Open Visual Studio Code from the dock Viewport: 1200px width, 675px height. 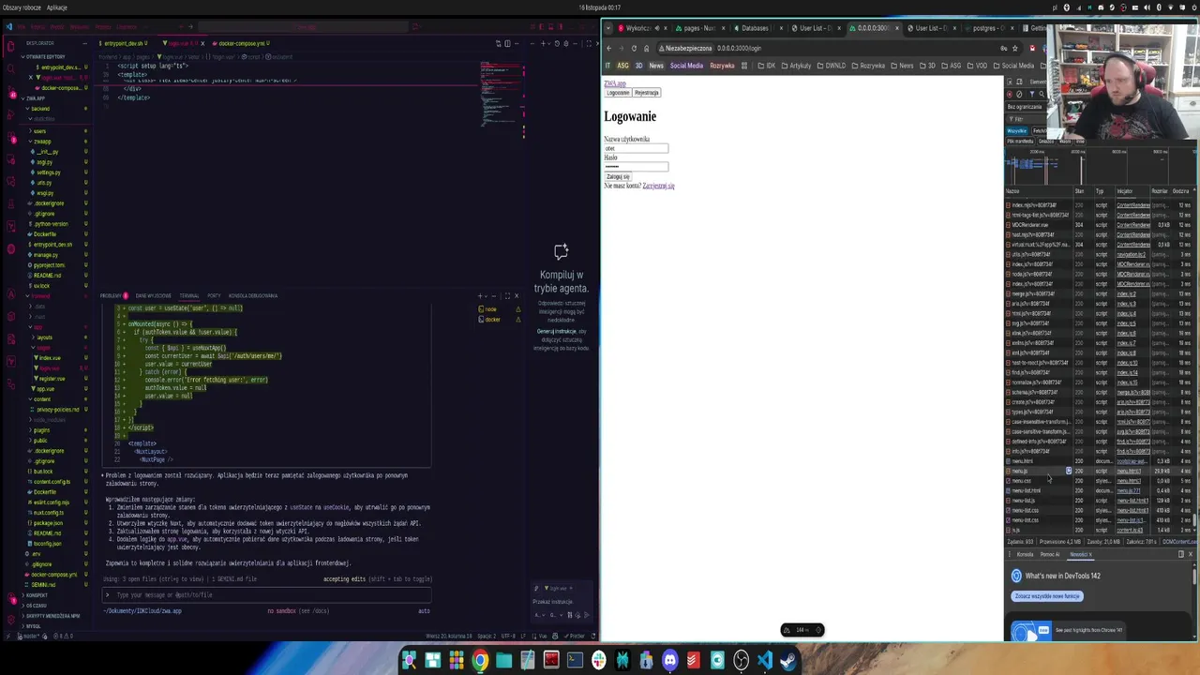tap(764, 660)
